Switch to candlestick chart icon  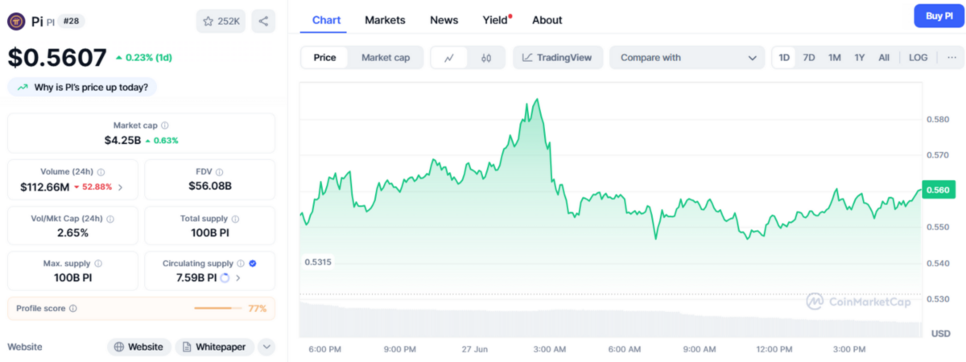click(x=486, y=58)
